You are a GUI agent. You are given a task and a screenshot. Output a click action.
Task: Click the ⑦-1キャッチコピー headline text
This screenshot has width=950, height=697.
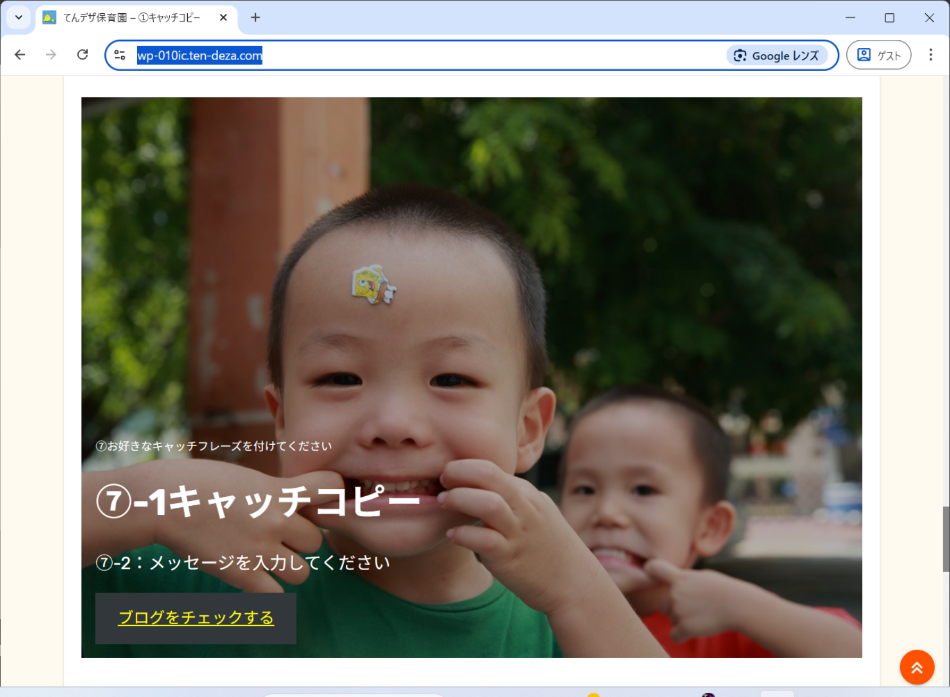[258, 501]
